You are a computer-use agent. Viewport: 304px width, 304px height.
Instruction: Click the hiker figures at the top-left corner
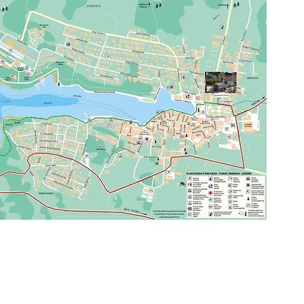click(5, 9)
